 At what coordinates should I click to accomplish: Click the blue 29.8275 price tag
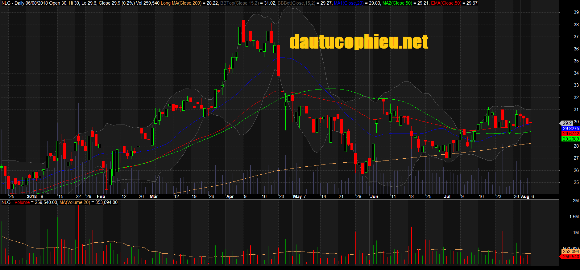point(570,129)
